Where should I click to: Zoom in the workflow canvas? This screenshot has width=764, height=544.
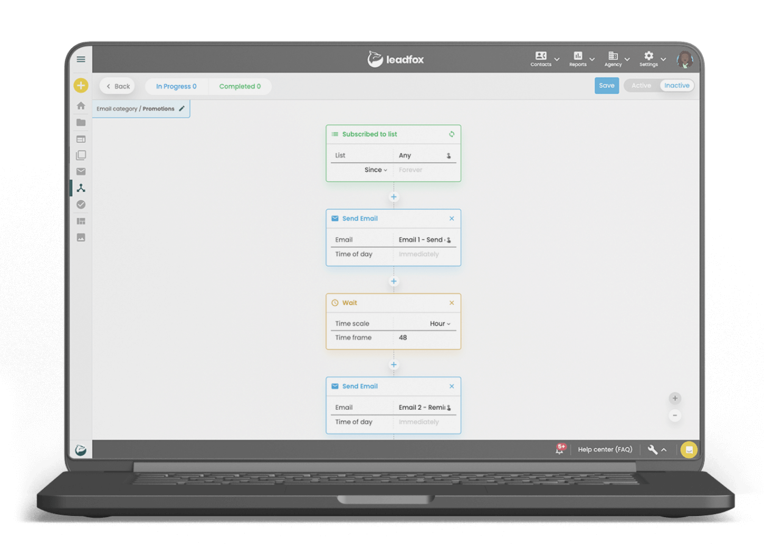coord(675,399)
